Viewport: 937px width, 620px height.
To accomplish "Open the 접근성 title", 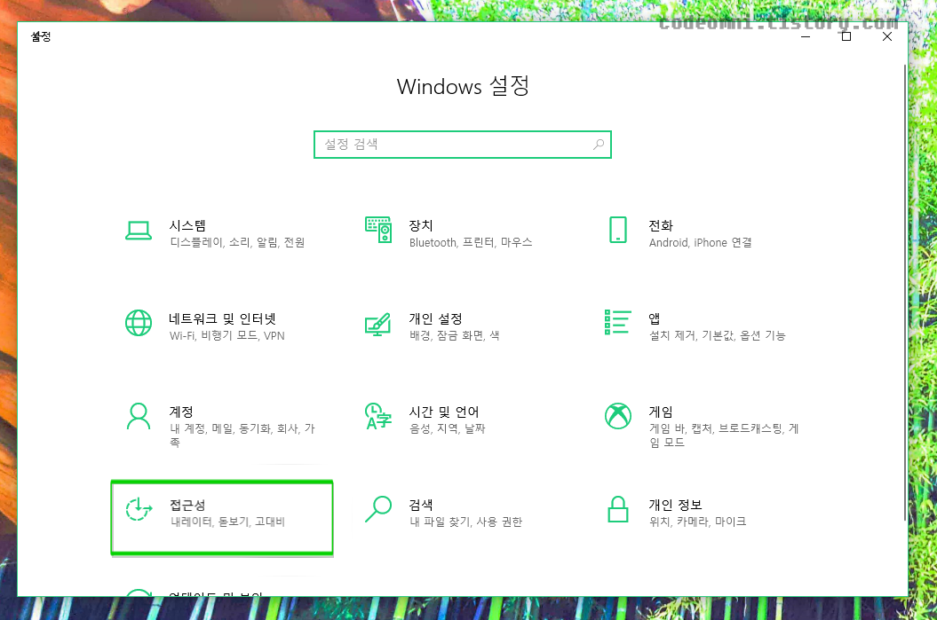I will (187, 505).
